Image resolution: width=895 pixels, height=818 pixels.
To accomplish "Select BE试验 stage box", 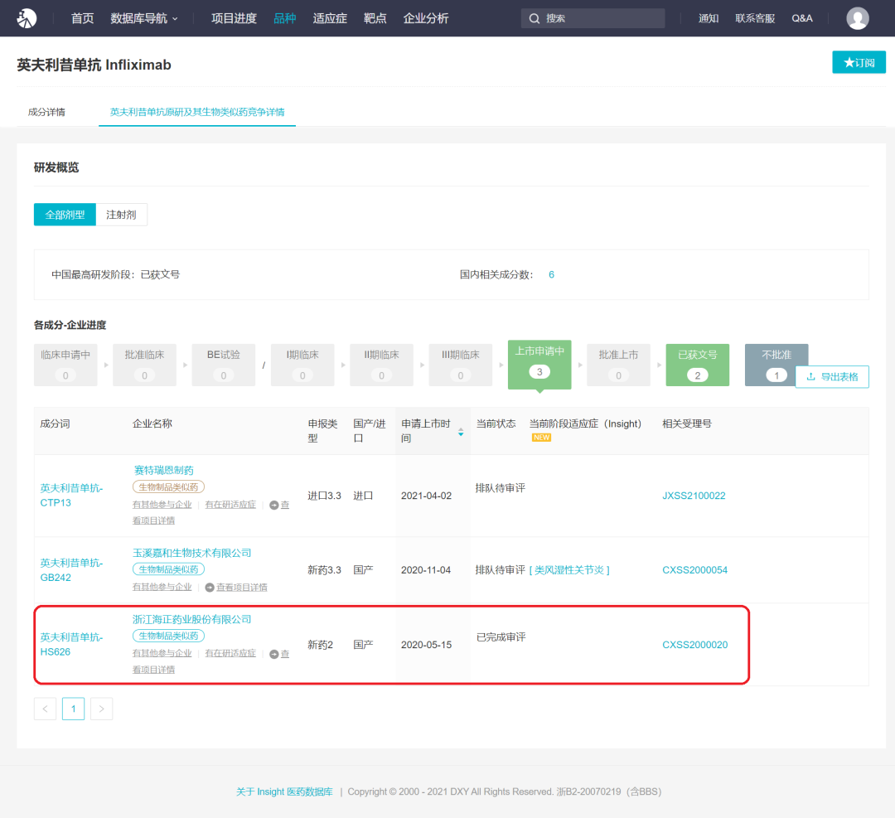I will pyautogui.click(x=223, y=365).
